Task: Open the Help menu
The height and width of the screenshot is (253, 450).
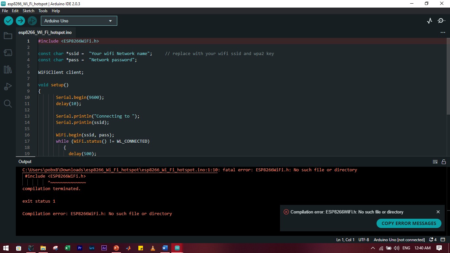Action: [56, 11]
